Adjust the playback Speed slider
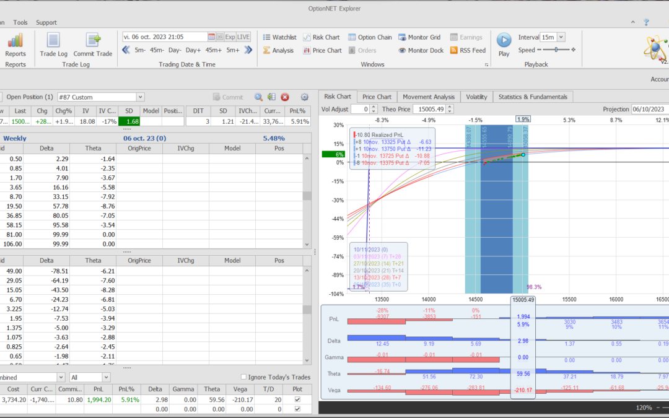This screenshot has height=418, width=669. click(556, 50)
